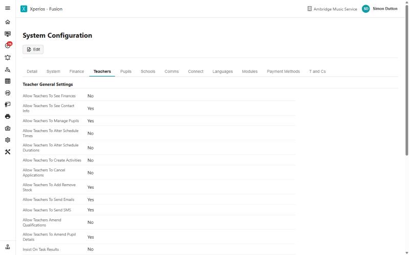The height and width of the screenshot is (255, 409).
Task: Select the Teachers tab
Action: click(x=102, y=71)
